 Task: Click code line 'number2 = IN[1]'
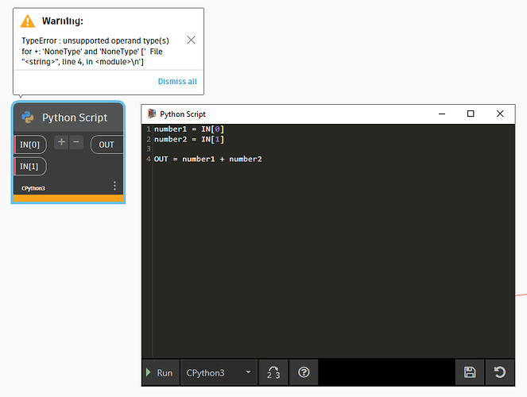189,139
